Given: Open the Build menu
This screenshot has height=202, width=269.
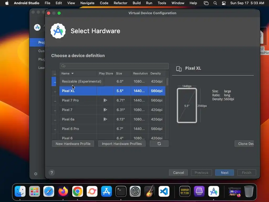Looking at the screenshot, I should [x=137, y=3].
